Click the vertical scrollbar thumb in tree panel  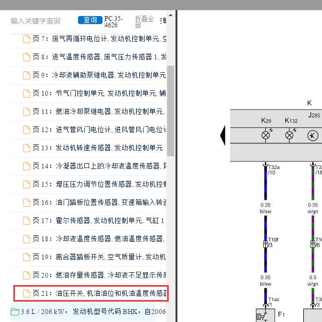(x=170, y=111)
